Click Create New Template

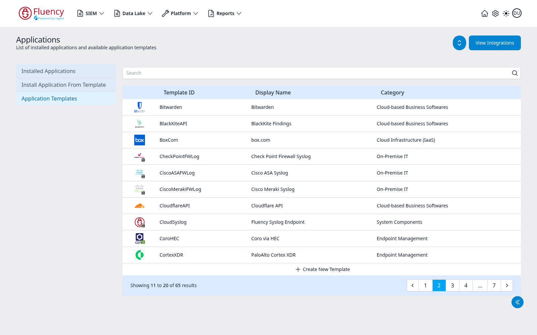(x=323, y=269)
